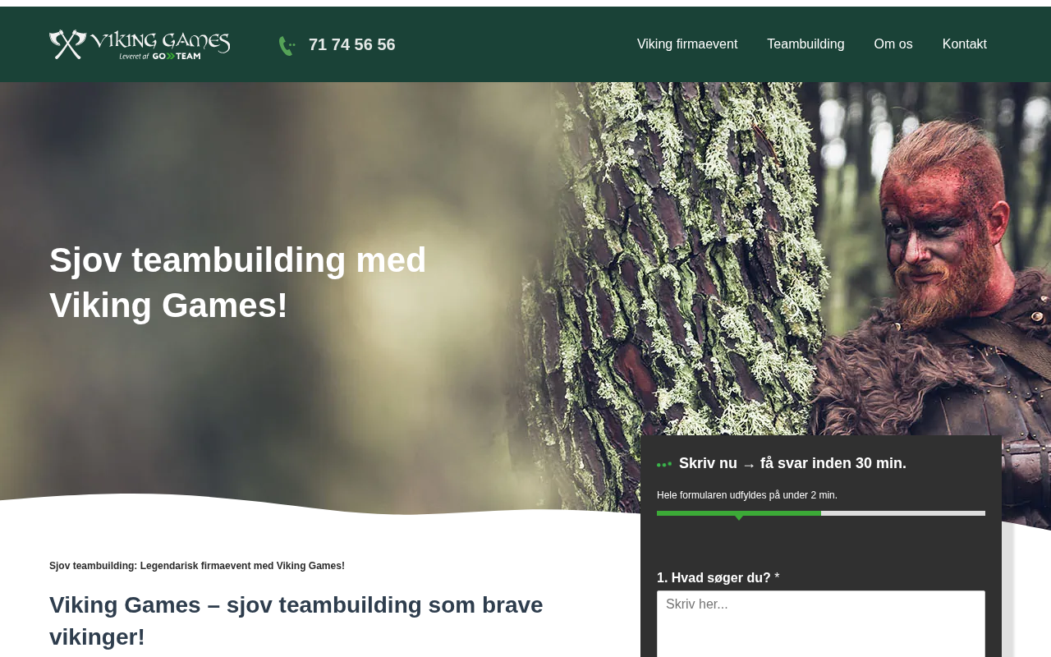
Task: Click the green progress marker triangle
Action: coord(739,517)
